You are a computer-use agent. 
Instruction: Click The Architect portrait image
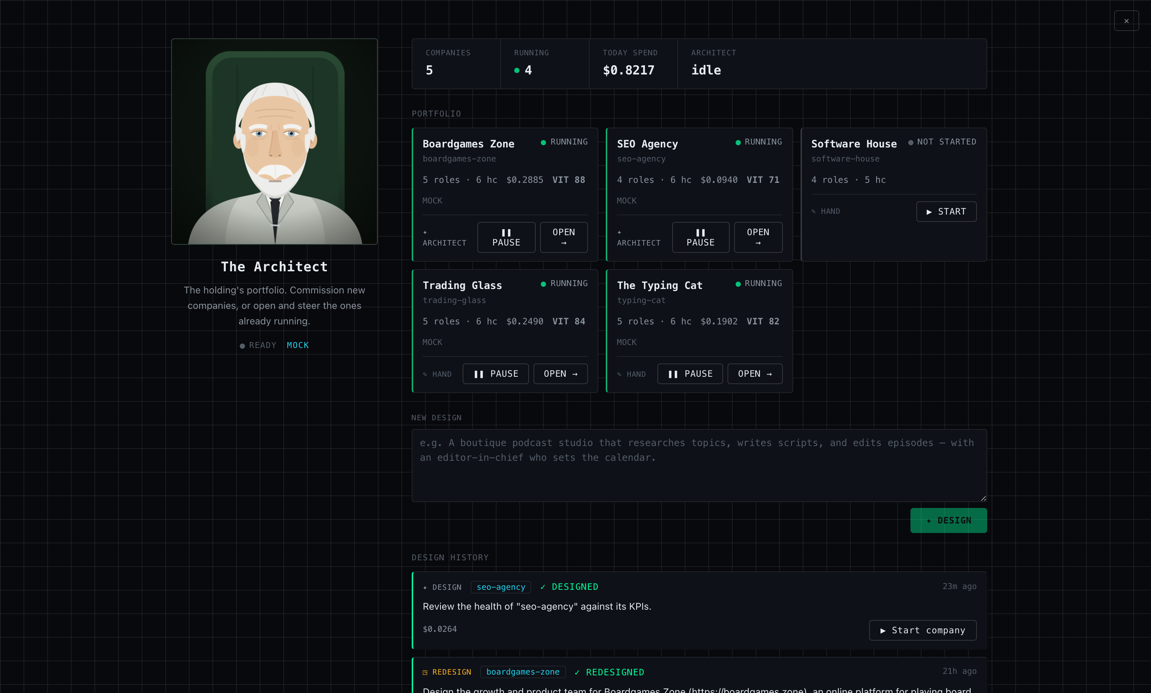(x=274, y=142)
